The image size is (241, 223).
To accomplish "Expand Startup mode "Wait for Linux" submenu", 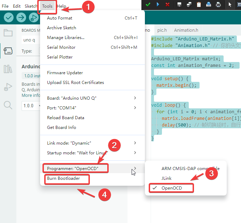I will (x=92, y=153).
